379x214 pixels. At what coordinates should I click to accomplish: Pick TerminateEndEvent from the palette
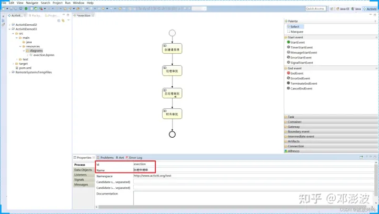pyautogui.click(x=302, y=83)
